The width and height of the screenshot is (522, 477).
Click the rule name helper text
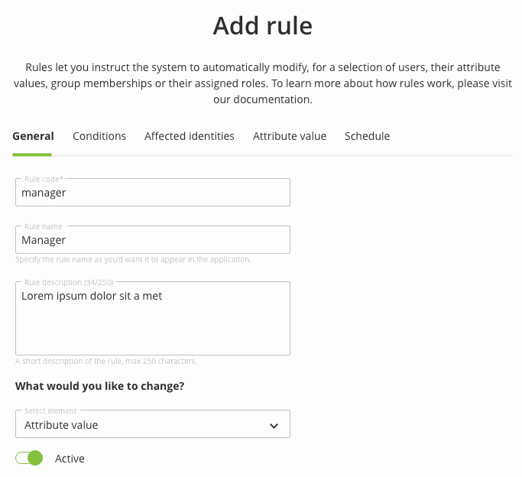pos(133,260)
